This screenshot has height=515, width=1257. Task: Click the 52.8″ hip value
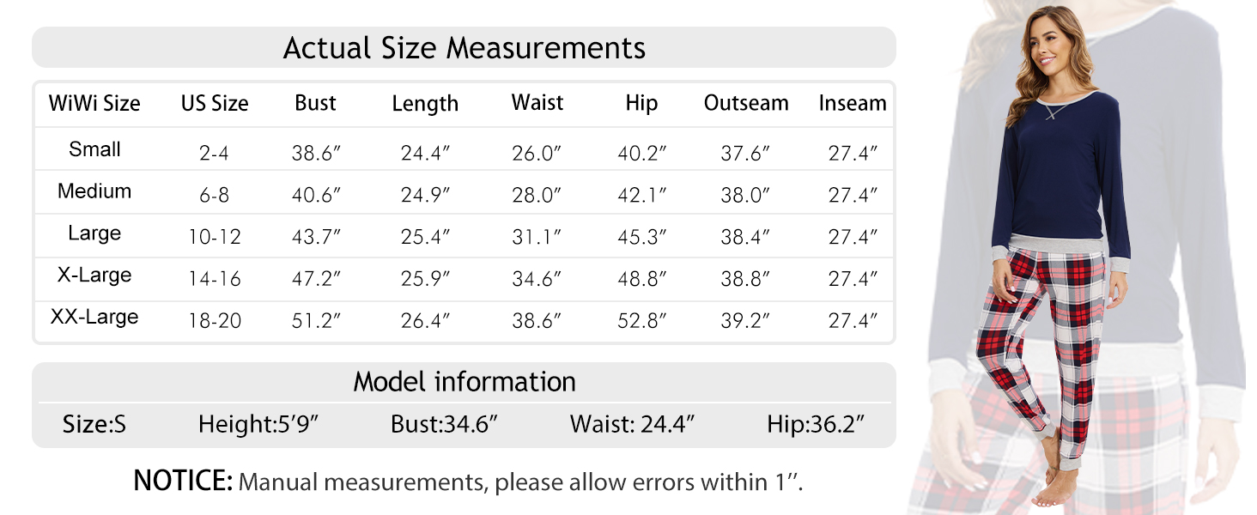coord(641,322)
